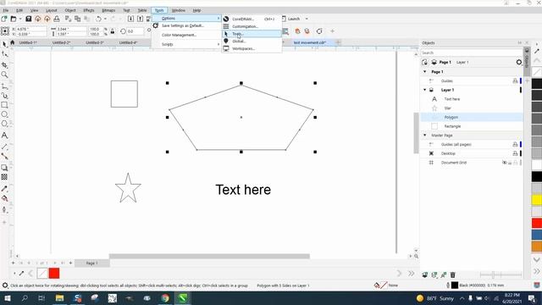542x305 pixels.
Task: Select the Rectangle tool in toolbox
Action: [4, 105]
